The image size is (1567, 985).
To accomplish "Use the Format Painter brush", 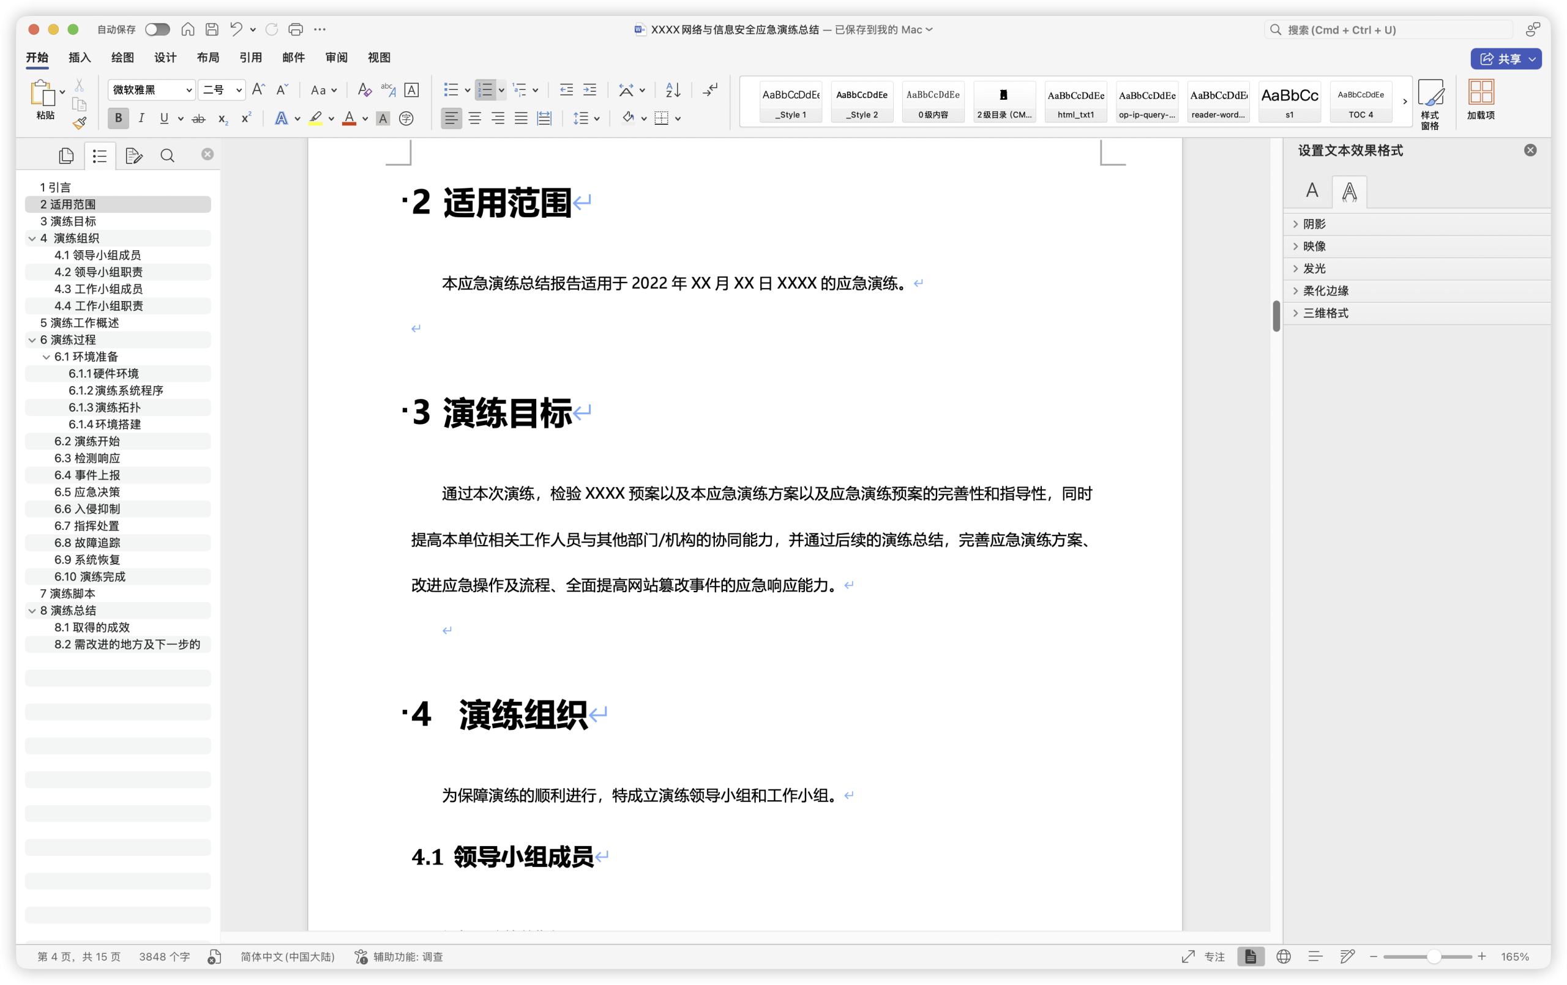I will pos(80,123).
